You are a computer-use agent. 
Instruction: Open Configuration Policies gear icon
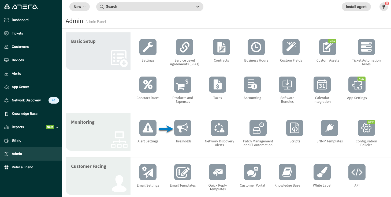coord(366,128)
